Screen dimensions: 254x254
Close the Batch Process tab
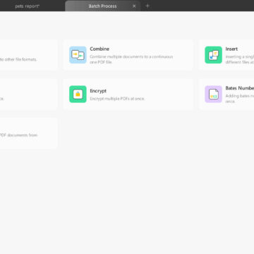(134, 6)
